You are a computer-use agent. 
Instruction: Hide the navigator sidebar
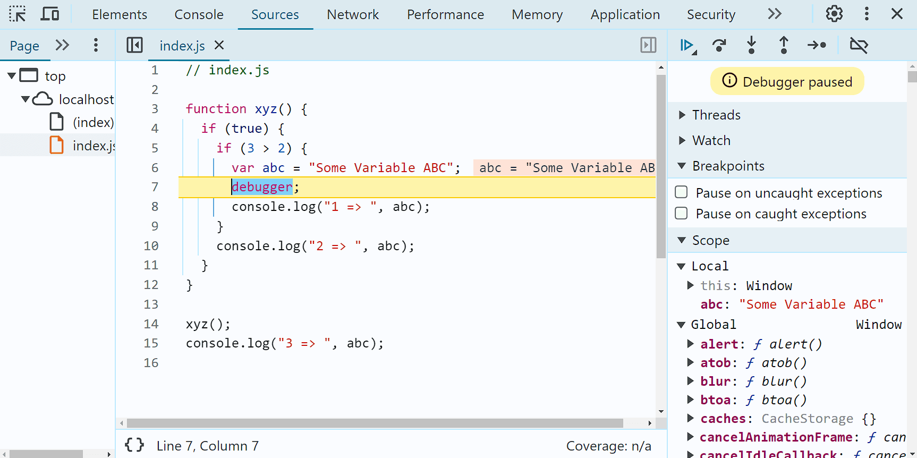134,45
